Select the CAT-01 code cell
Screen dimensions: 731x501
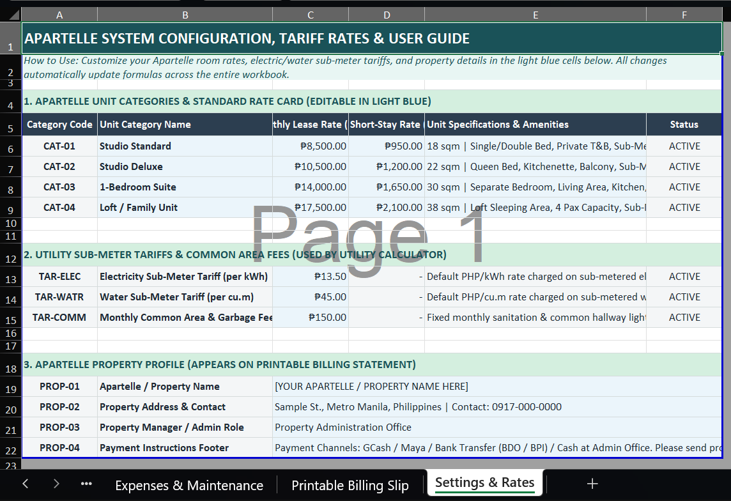pyautogui.click(x=59, y=146)
